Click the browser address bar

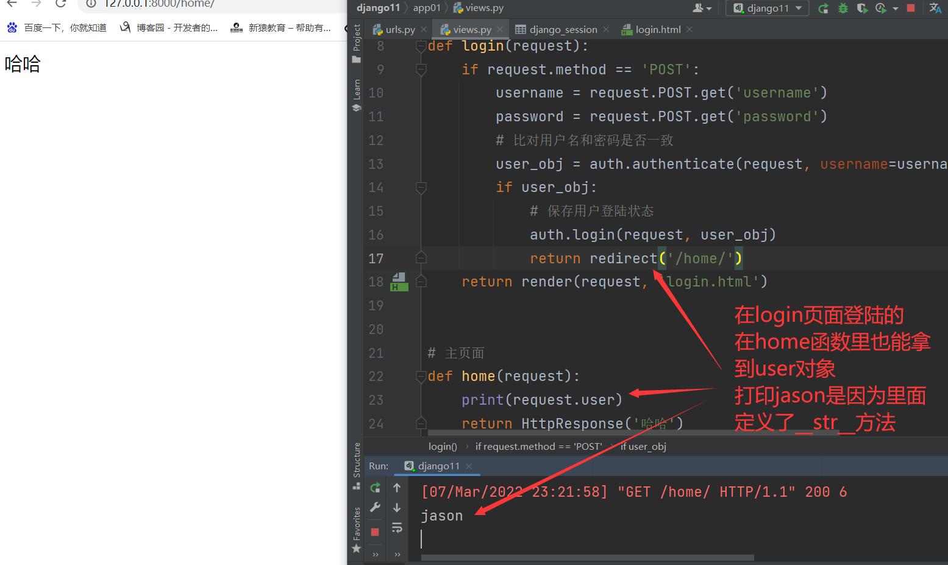pyautogui.click(x=213, y=4)
